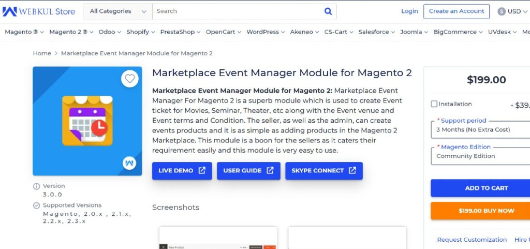
Task: Click the product title heading text
Action: click(x=282, y=73)
